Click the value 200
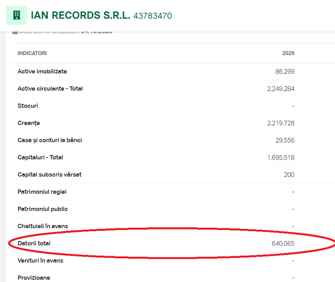Viewport: 335px width, 282px height. coord(289,175)
